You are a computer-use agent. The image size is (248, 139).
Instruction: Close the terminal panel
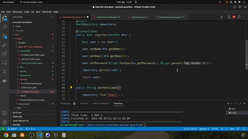[x=245, y=103]
